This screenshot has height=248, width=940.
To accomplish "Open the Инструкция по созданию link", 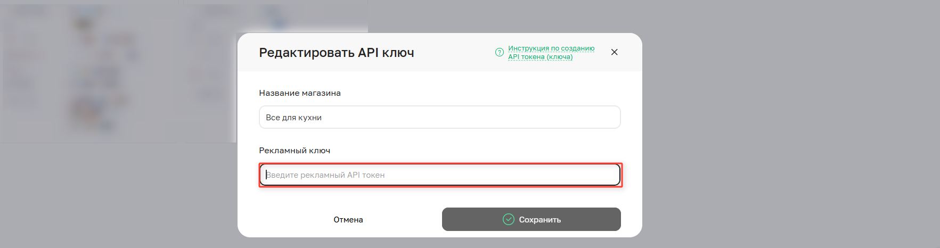I will point(551,48).
